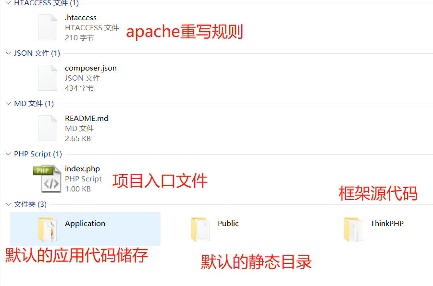The height and width of the screenshot is (286, 433).
Task: Collapse the HTACCESS 文件 group chevron
Action: click(x=8, y=3)
